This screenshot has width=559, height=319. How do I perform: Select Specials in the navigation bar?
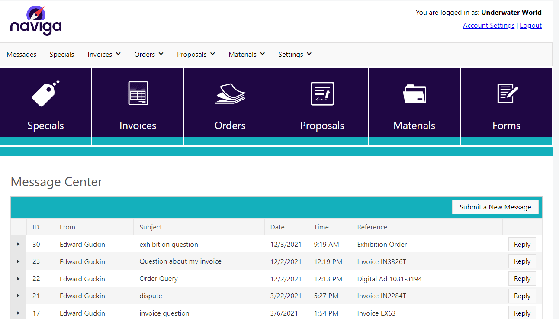[x=62, y=55]
